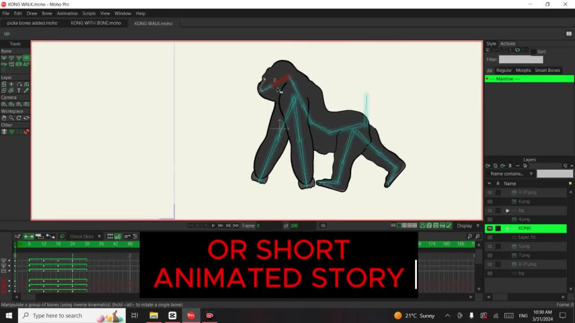This screenshot has height=323, width=575.
Task: Zoom in the timeline with rightmost magnifier icon
Action: (x=478, y=236)
